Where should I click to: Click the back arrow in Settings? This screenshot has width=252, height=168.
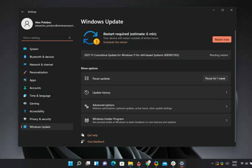[23, 12]
